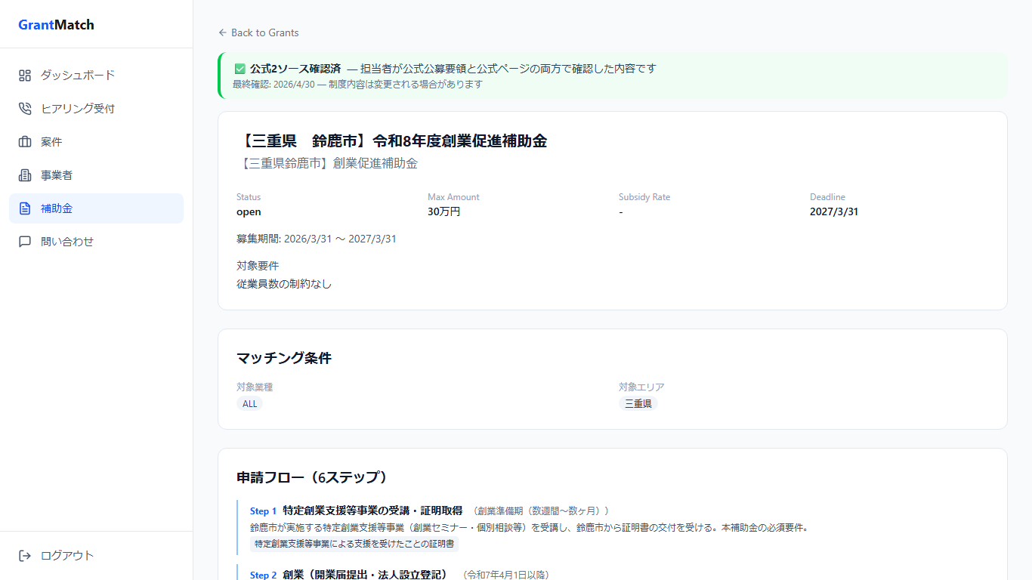Viewport: 1032px width, 580px height.
Task: Click the 対象要件 link
Action: click(x=257, y=265)
